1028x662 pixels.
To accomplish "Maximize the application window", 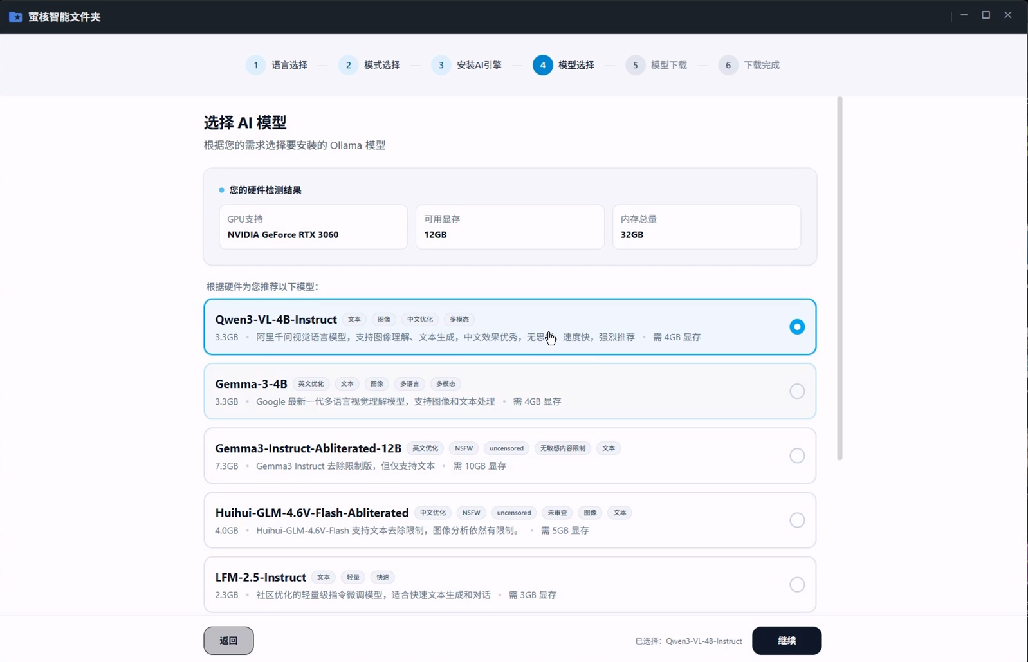I will pos(986,15).
